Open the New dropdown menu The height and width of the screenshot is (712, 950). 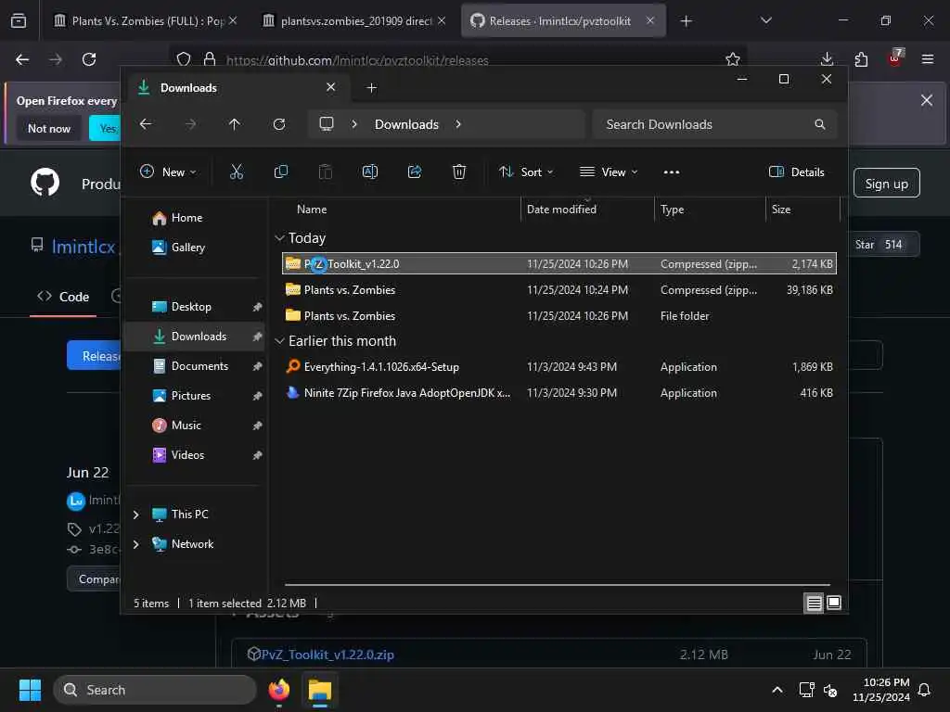tap(168, 172)
